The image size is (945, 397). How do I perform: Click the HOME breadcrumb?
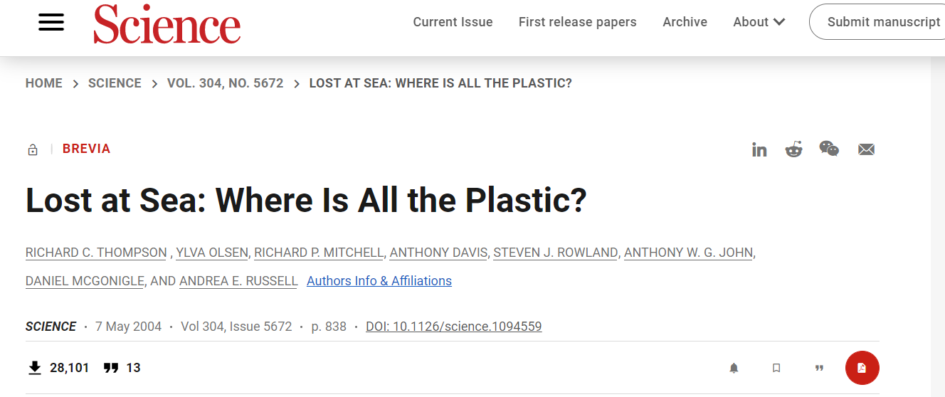click(44, 83)
